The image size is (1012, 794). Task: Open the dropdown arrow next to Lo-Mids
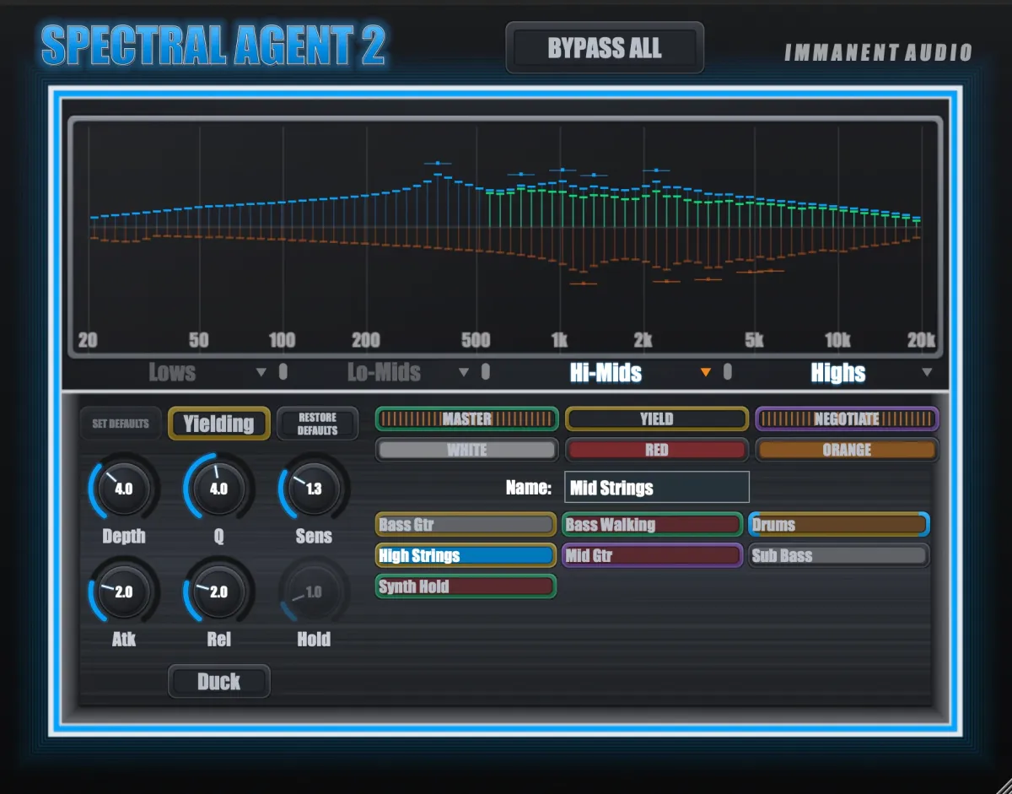[463, 372]
